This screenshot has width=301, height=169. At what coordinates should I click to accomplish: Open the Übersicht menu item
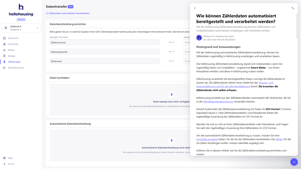coord(13,38)
